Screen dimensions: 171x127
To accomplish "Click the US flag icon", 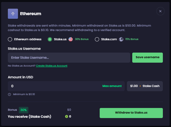I will (70, 39).
